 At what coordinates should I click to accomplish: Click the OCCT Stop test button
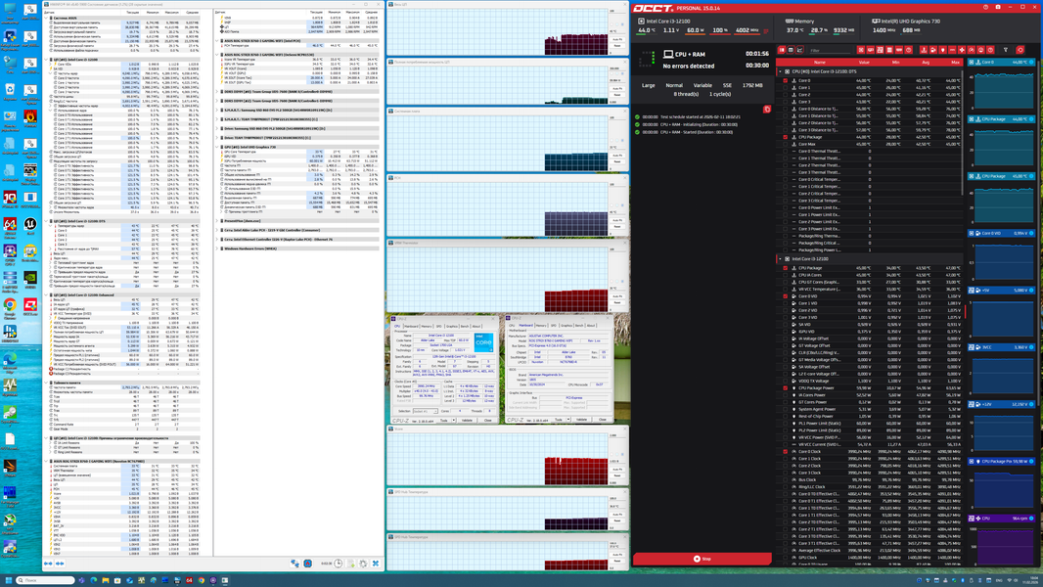click(702, 559)
